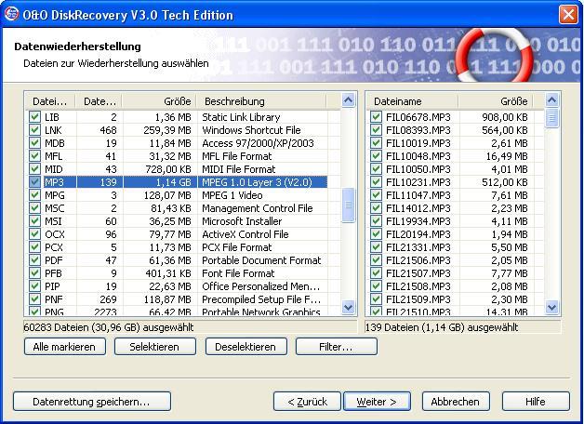
Task: Select the 'Precompiled Setup File F...' row
Action: click(x=177, y=299)
